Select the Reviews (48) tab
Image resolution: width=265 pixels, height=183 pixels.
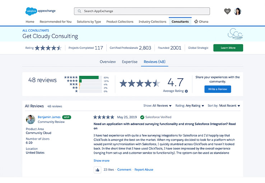coord(155,62)
